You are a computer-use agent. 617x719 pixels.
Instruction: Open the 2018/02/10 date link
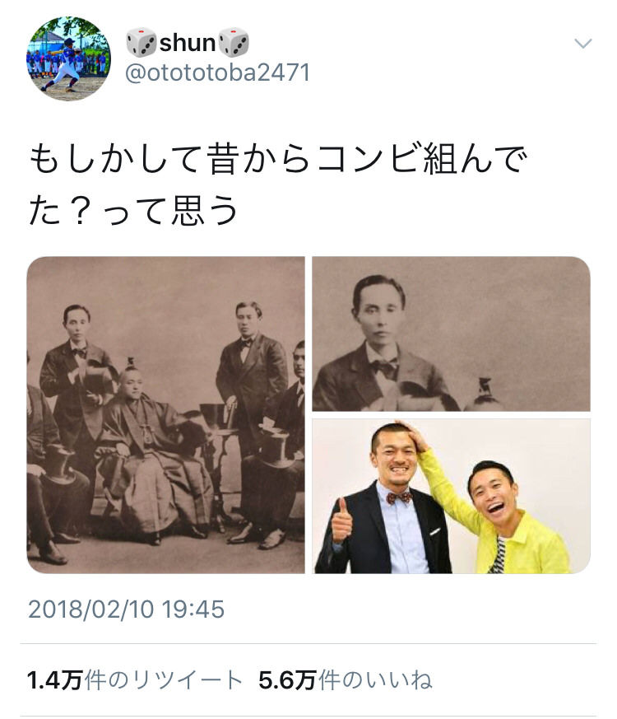[x=90, y=609]
